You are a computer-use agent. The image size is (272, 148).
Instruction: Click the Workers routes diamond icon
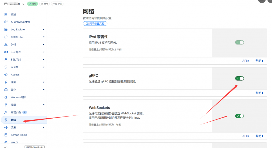[x=6, y=97]
